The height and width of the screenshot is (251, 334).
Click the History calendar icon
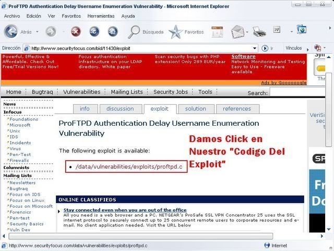pyautogui.click(x=217, y=32)
